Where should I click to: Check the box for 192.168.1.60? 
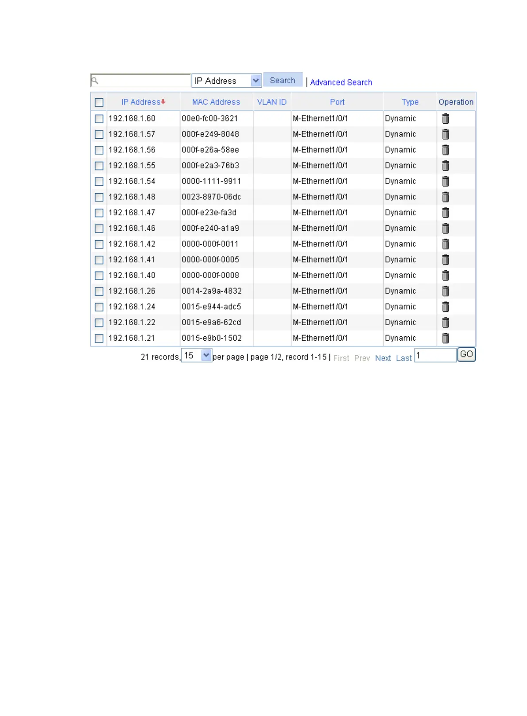(99, 119)
